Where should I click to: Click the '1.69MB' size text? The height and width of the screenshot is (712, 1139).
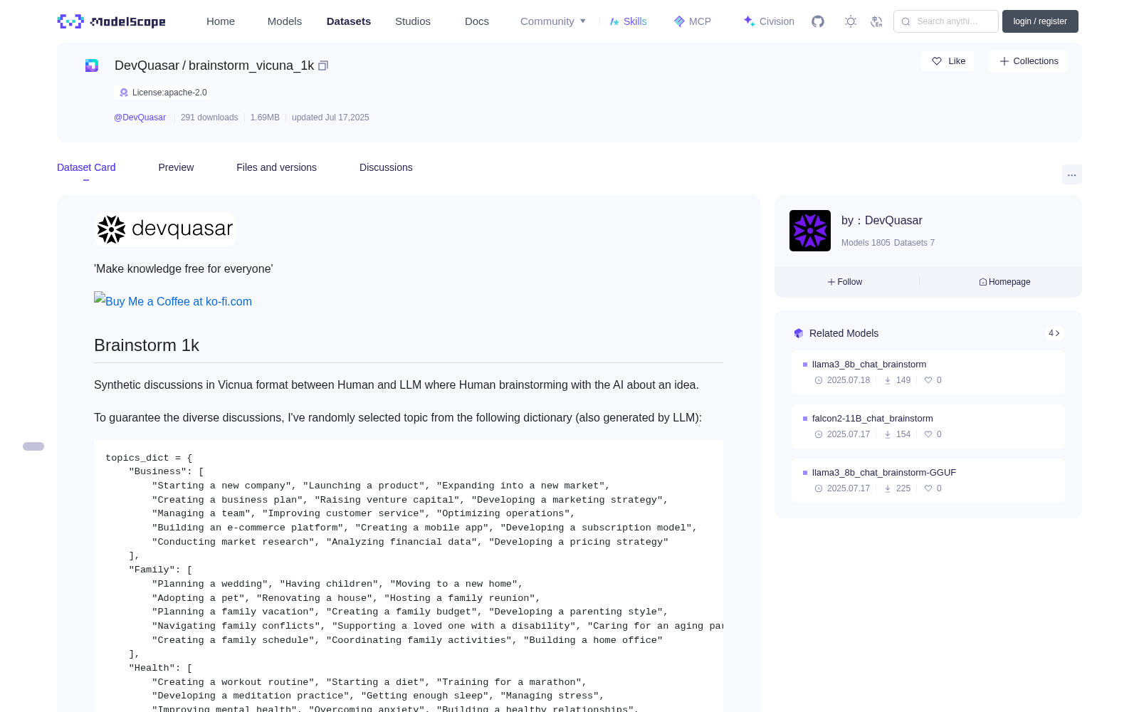pyautogui.click(x=265, y=117)
